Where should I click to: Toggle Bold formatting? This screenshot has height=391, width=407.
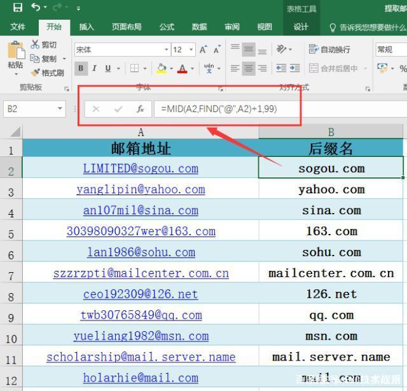(x=81, y=68)
